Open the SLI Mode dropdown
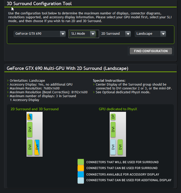181x193 pixels. point(83,34)
